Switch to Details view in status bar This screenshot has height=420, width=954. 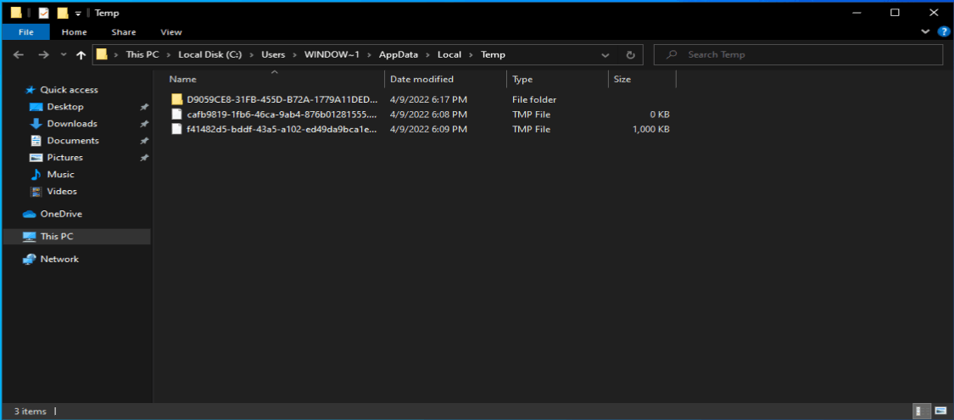pos(923,411)
